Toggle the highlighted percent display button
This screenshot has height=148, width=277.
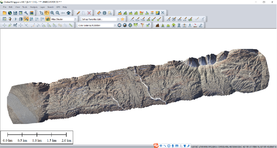coord(26,19)
